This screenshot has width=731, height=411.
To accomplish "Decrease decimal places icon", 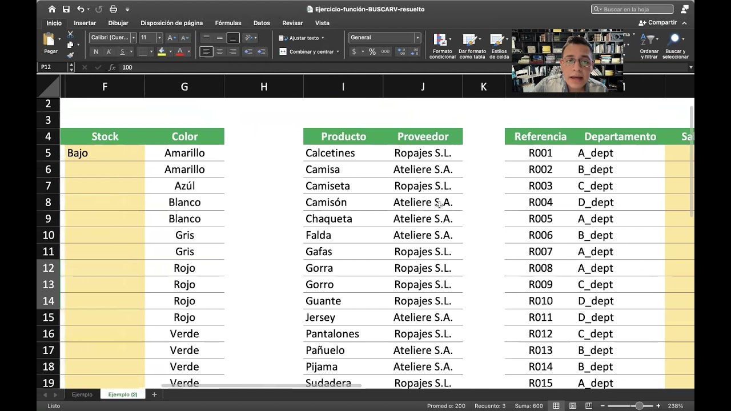I will pos(414,51).
